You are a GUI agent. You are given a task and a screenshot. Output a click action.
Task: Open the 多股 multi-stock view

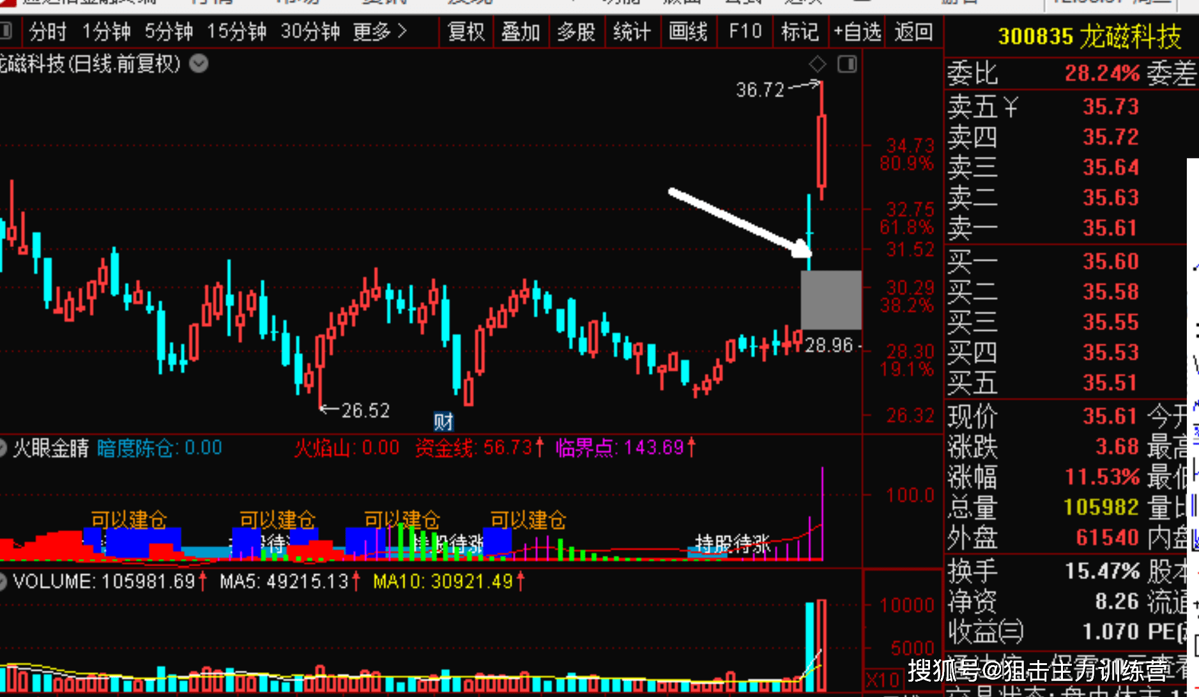[576, 31]
